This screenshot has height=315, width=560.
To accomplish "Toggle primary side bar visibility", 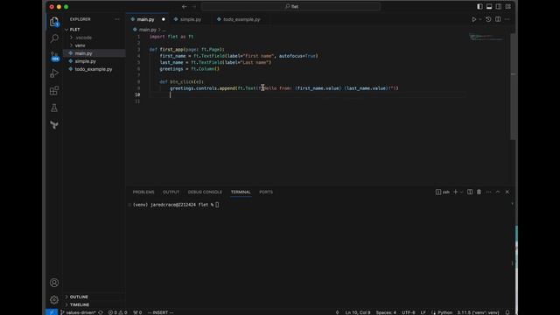I will (x=479, y=6).
